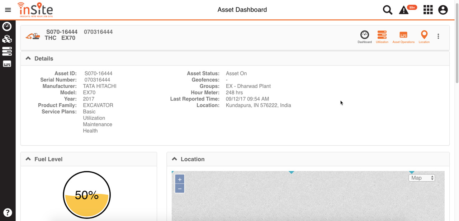The height and width of the screenshot is (221, 459).
Task: Click 'TATA HITACHI' manufacturer value
Action: point(100,86)
